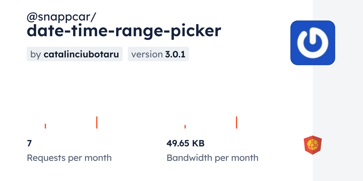Image resolution: width=363 pixels, height=181 pixels.
Task: Click the requests count number 7
Action: (29, 143)
